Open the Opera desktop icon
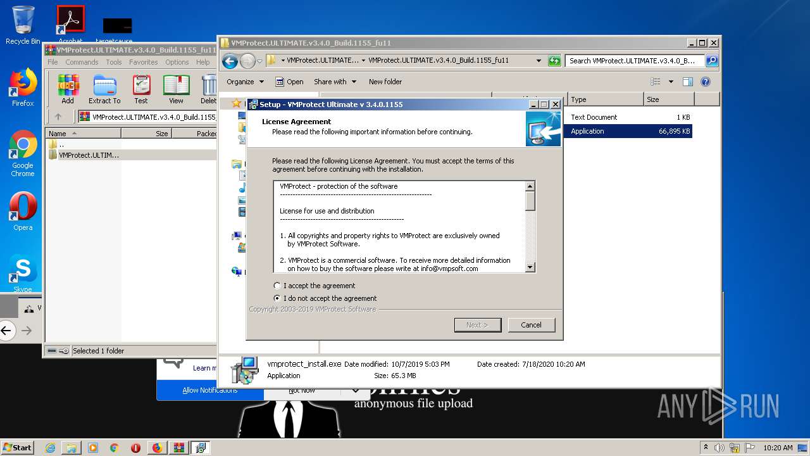Screen dimensions: 810x456 tap(23, 211)
